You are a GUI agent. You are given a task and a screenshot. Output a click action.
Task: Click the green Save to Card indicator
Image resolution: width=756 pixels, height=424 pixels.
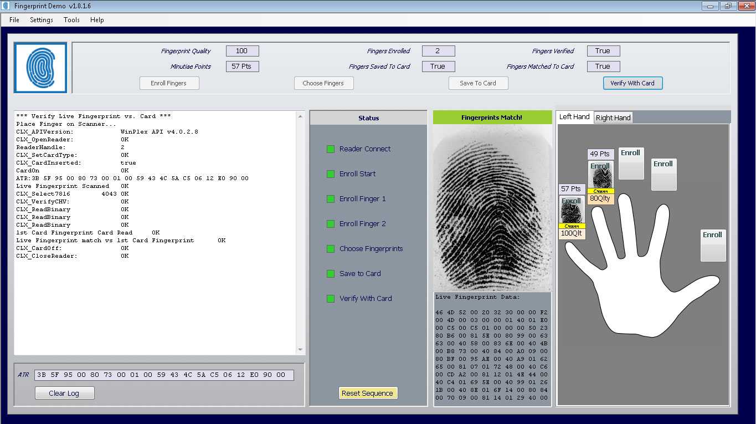[331, 274]
